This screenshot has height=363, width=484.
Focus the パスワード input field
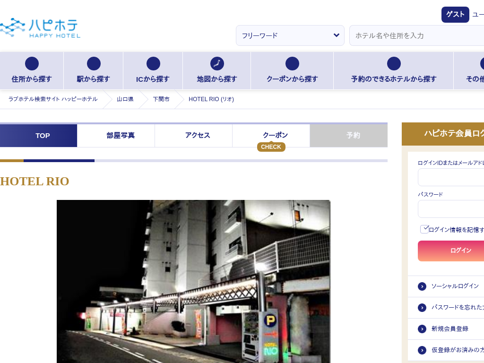tap(451, 209)
